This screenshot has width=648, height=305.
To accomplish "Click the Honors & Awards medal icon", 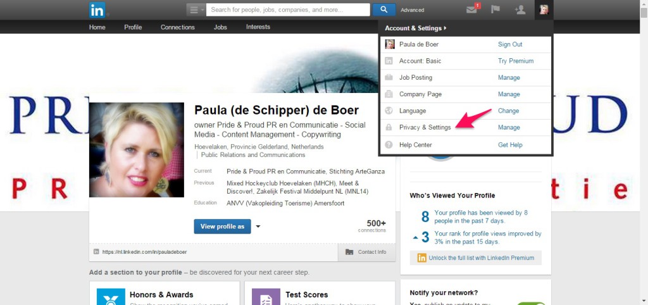I will [x=111, y=297].
